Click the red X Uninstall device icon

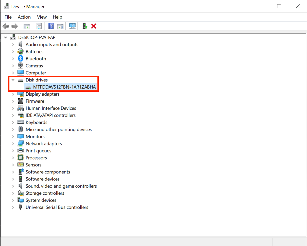coord(94,26)
